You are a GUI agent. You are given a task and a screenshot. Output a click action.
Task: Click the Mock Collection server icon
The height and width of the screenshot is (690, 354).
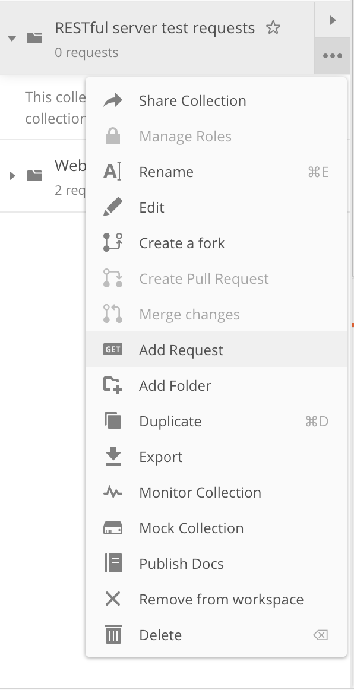(113, 528)
